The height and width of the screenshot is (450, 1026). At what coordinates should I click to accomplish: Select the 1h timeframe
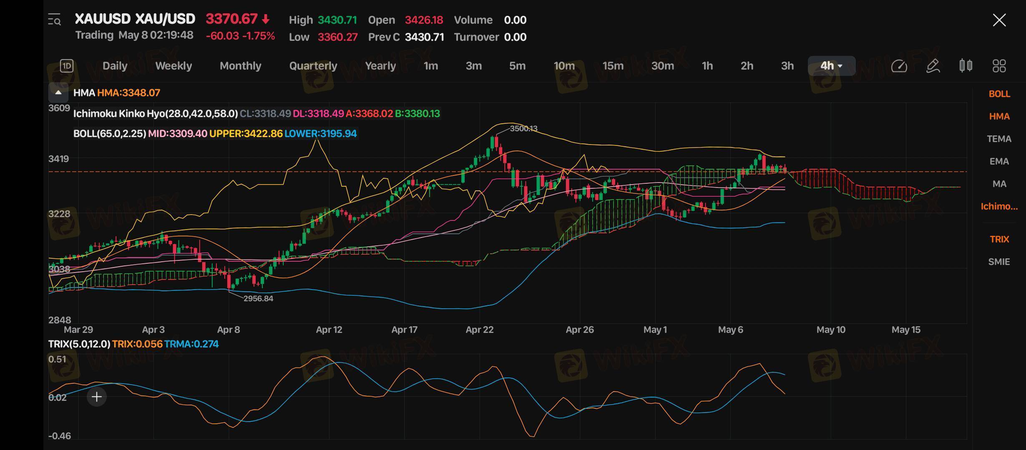point(707,66)
